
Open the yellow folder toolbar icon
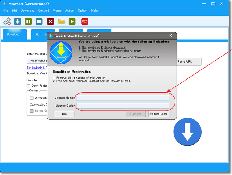61,21
